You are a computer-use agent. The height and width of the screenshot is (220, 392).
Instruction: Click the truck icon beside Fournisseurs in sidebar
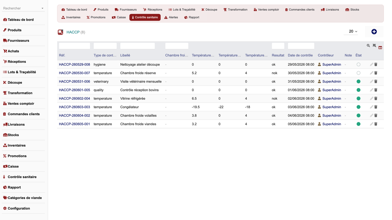point(5,40)
